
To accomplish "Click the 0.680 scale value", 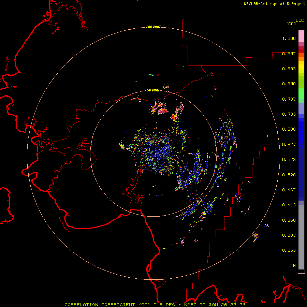I will click(x=289, y=129).
